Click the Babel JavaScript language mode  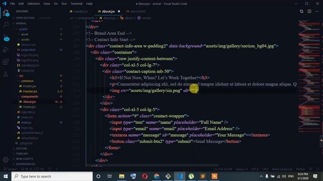tap(282, 169)
